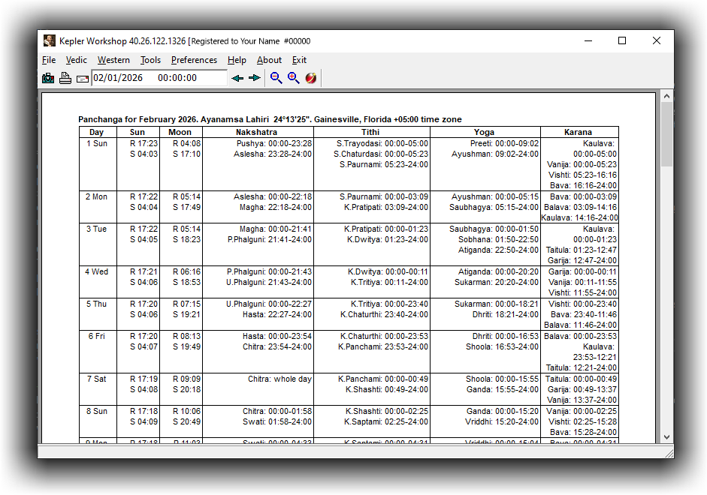The height and width of the screenshot is (495, 707).
Task: Click the date and time input field
Action: click(x=159, y=78)
